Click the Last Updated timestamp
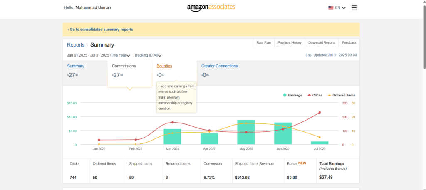This screenshot has height=190, width=426. [x=331, y=55]
